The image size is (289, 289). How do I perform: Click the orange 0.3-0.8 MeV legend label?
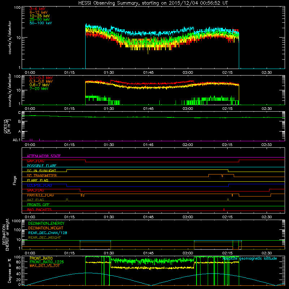click(x=41, y=81)
